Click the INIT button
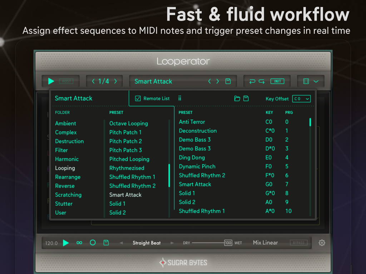This screenshot has width=366, height=274. point(277,81)
